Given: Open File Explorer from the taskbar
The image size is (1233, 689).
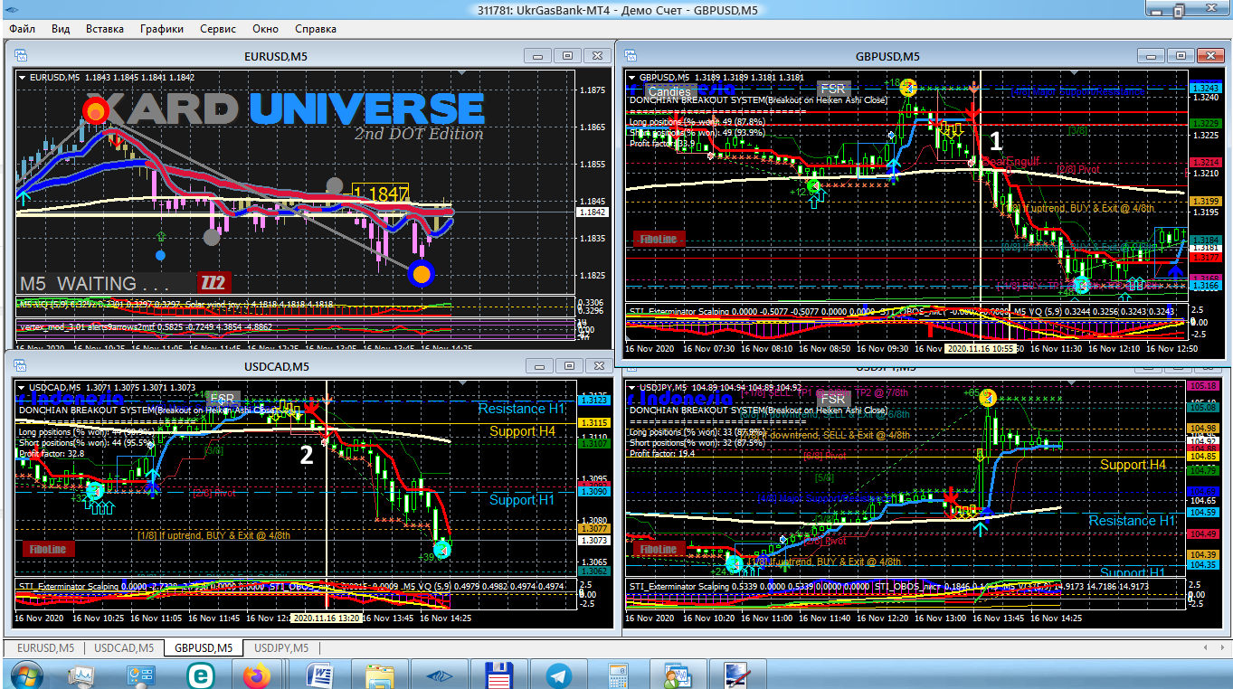Looking at the screenshot, I should pos(380,675).
